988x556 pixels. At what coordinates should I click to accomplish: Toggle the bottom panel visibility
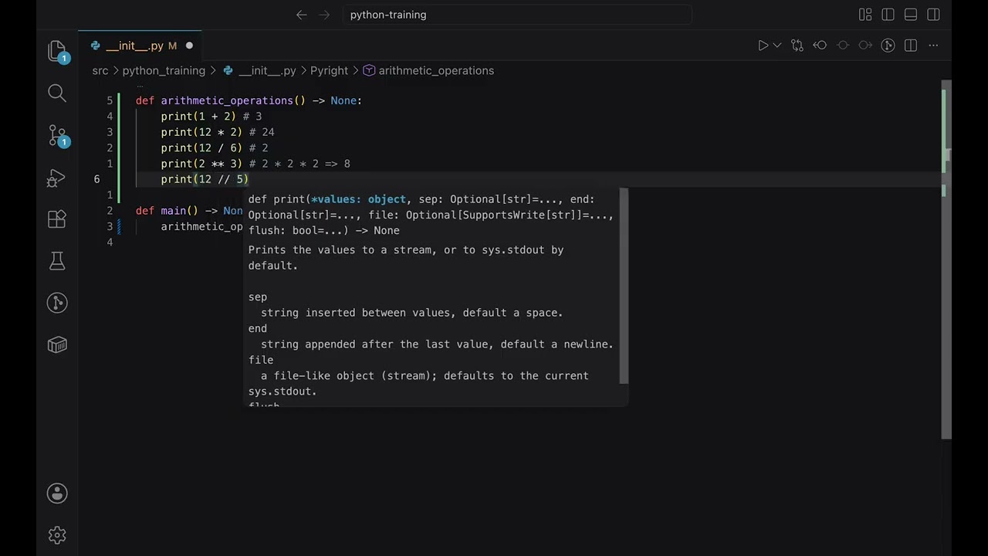coord(911,15)
